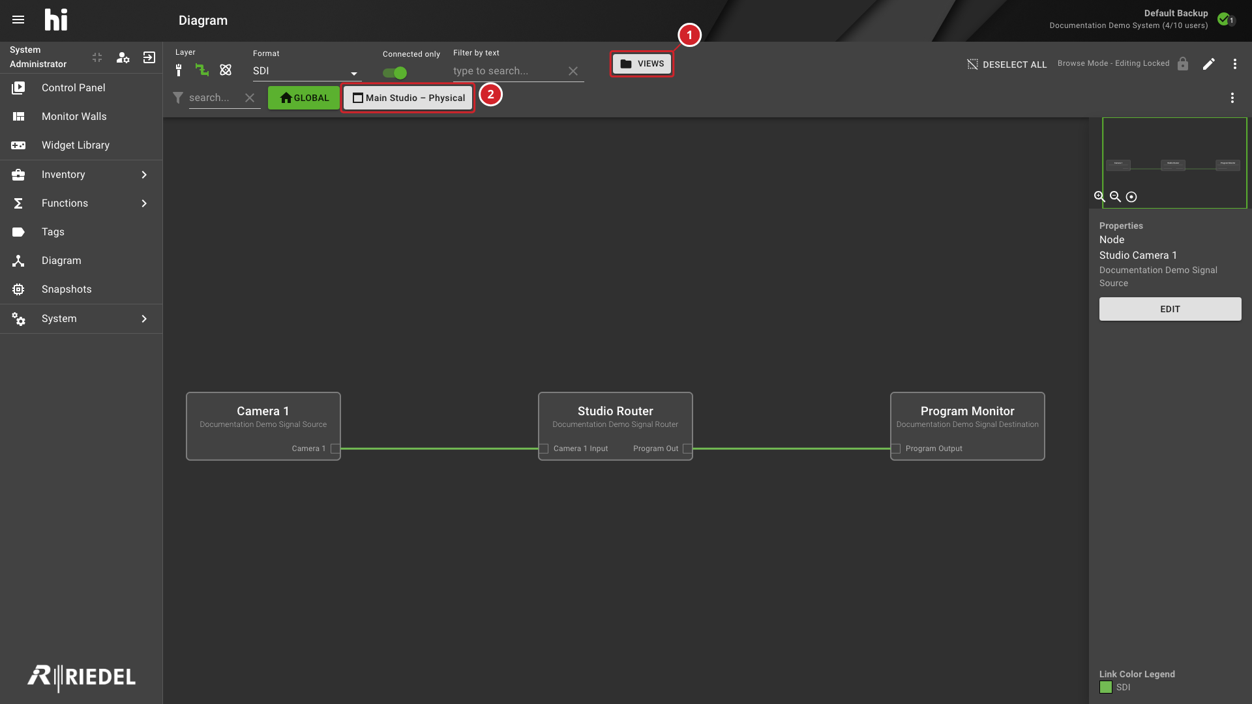Toggle the Connected only switch
This screenshot has height=704, width=1252.
pos(395,73)
